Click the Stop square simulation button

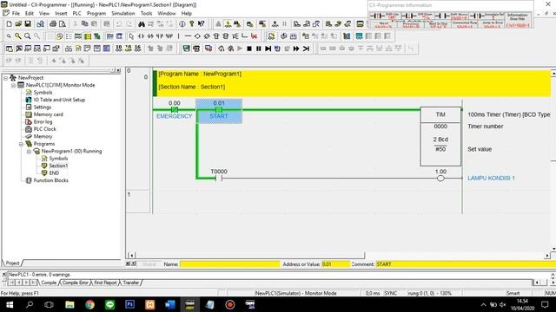click(x=249, y=49)
